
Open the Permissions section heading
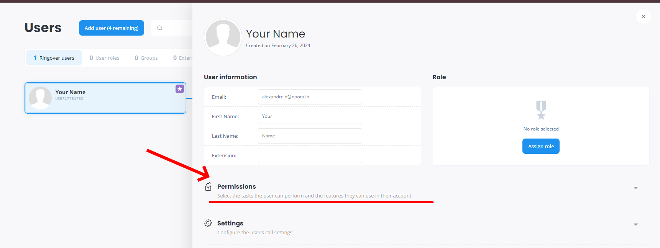[x=236, y=186]
